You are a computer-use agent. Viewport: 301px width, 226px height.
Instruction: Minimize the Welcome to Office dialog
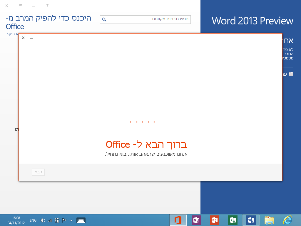pyautogui.click(x=32, y=38)
